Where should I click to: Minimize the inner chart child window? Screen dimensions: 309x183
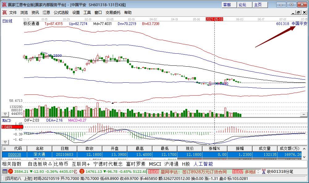click(293, 13)
